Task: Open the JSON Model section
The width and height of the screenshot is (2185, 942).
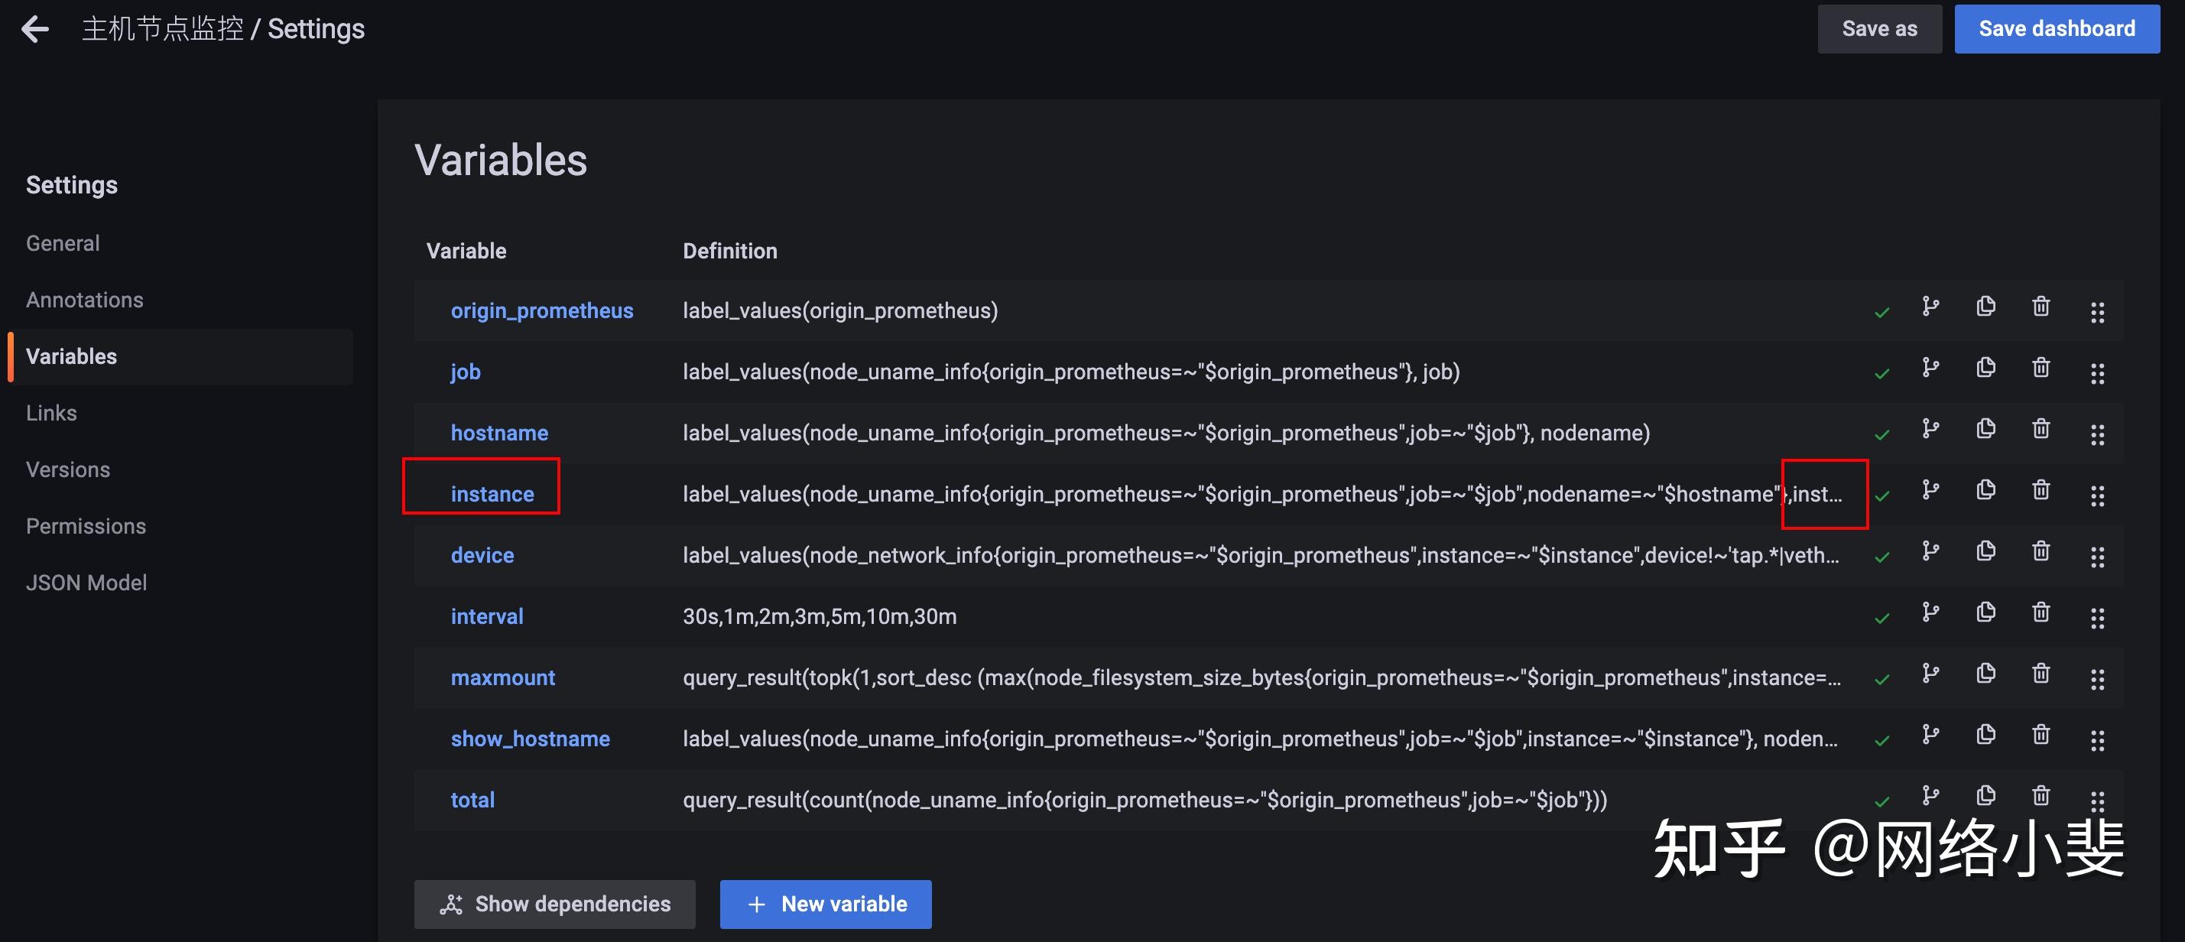Action: [86, 582]
